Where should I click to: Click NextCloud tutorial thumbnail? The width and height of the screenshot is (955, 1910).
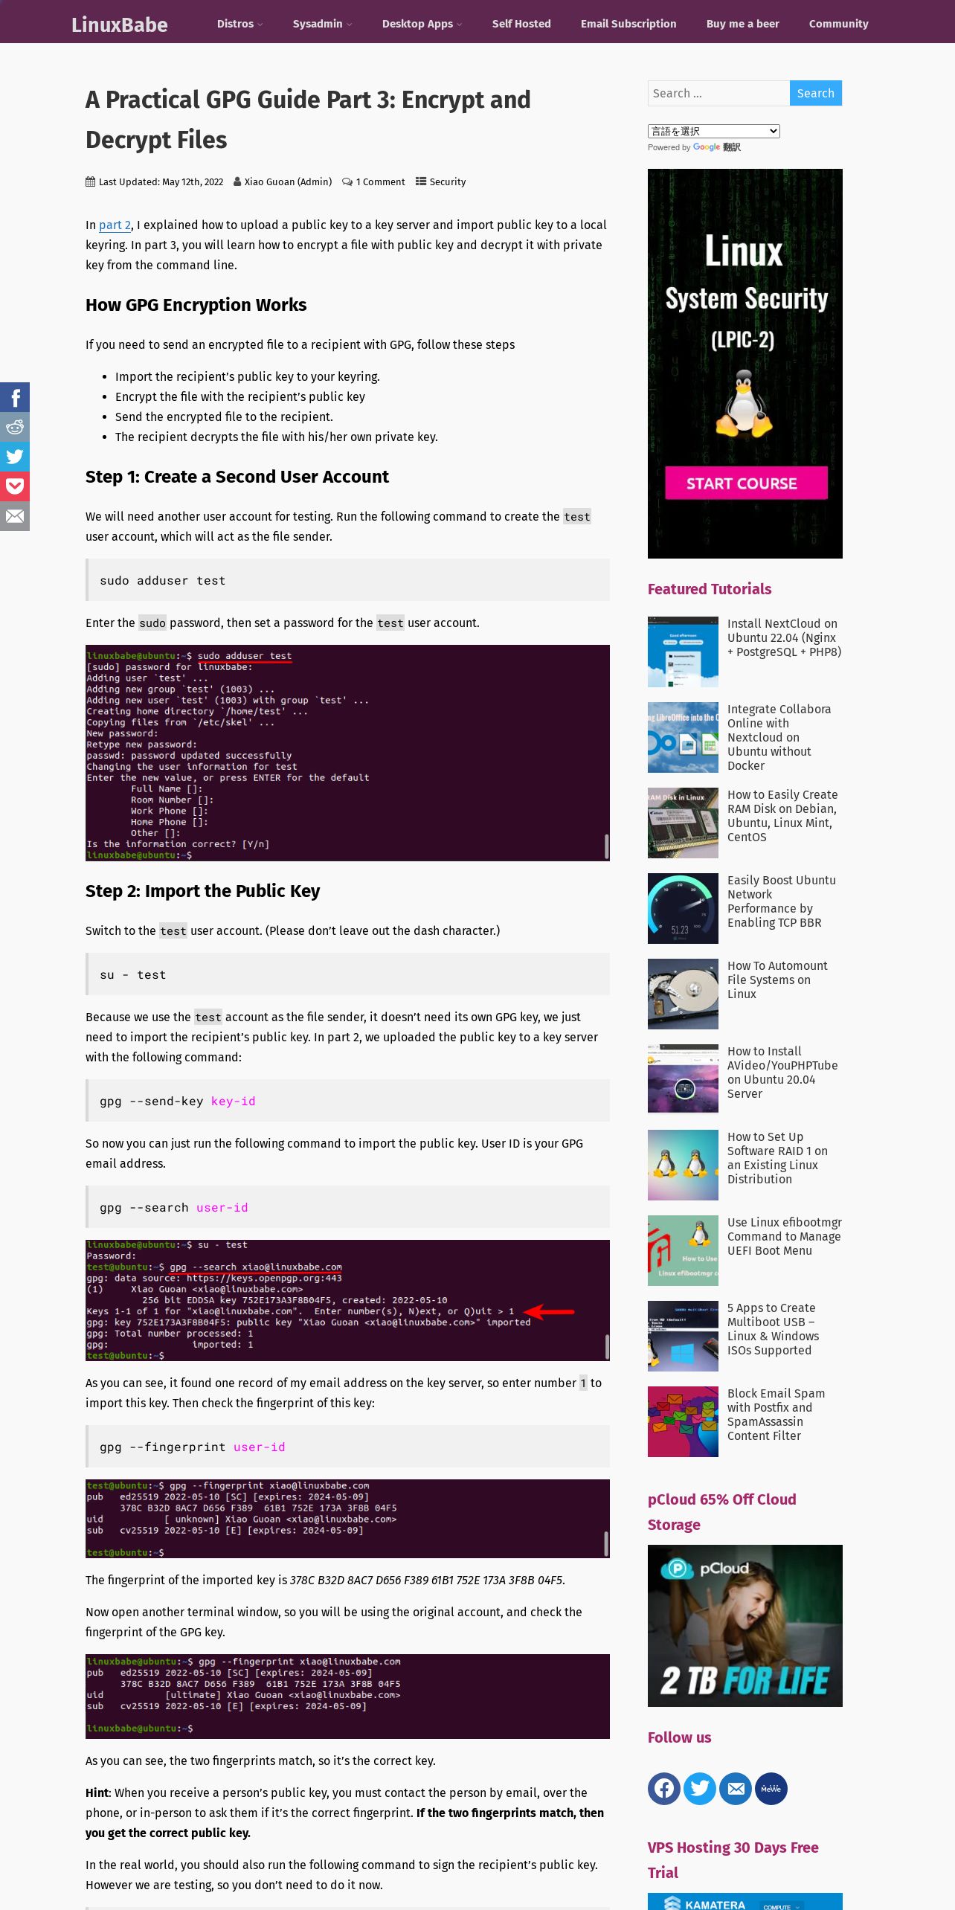tap(683, 652)
